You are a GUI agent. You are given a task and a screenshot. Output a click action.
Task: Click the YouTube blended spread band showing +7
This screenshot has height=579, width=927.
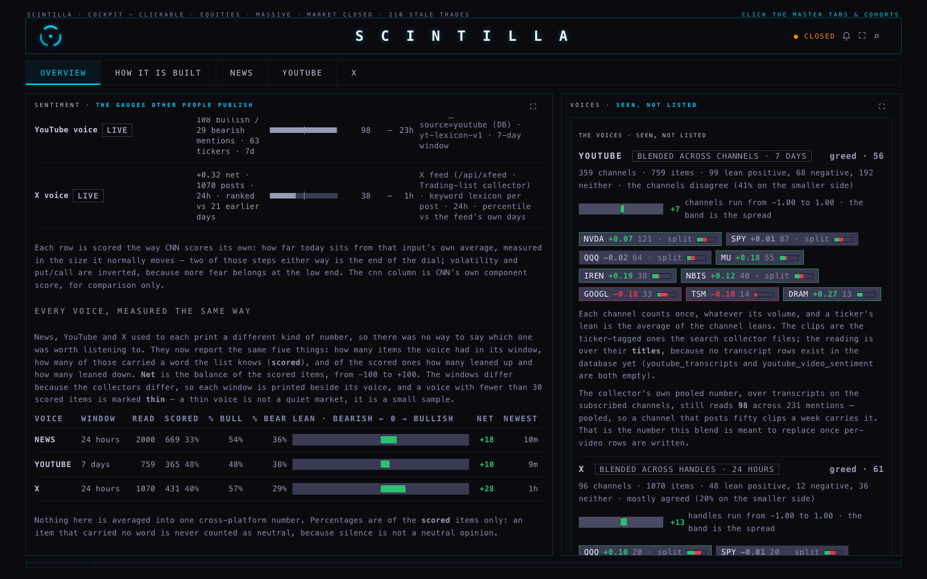[x=621, y=209]
